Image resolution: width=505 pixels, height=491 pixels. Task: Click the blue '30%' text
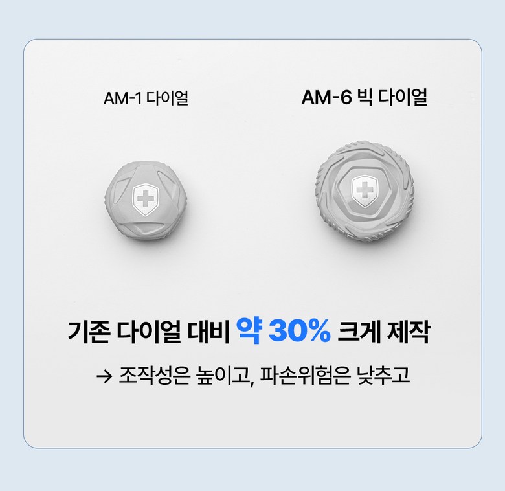[x=299, y=331]
